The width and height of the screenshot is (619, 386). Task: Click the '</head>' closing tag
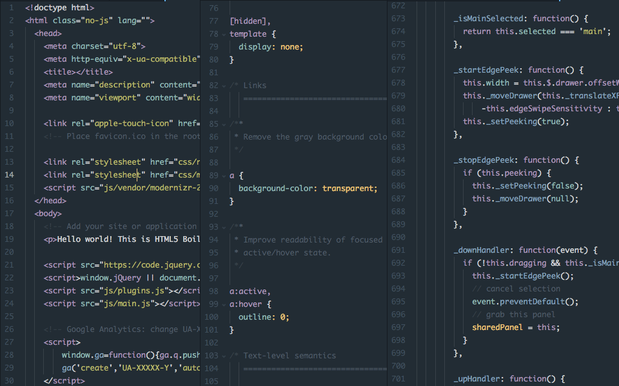point(50,201)
